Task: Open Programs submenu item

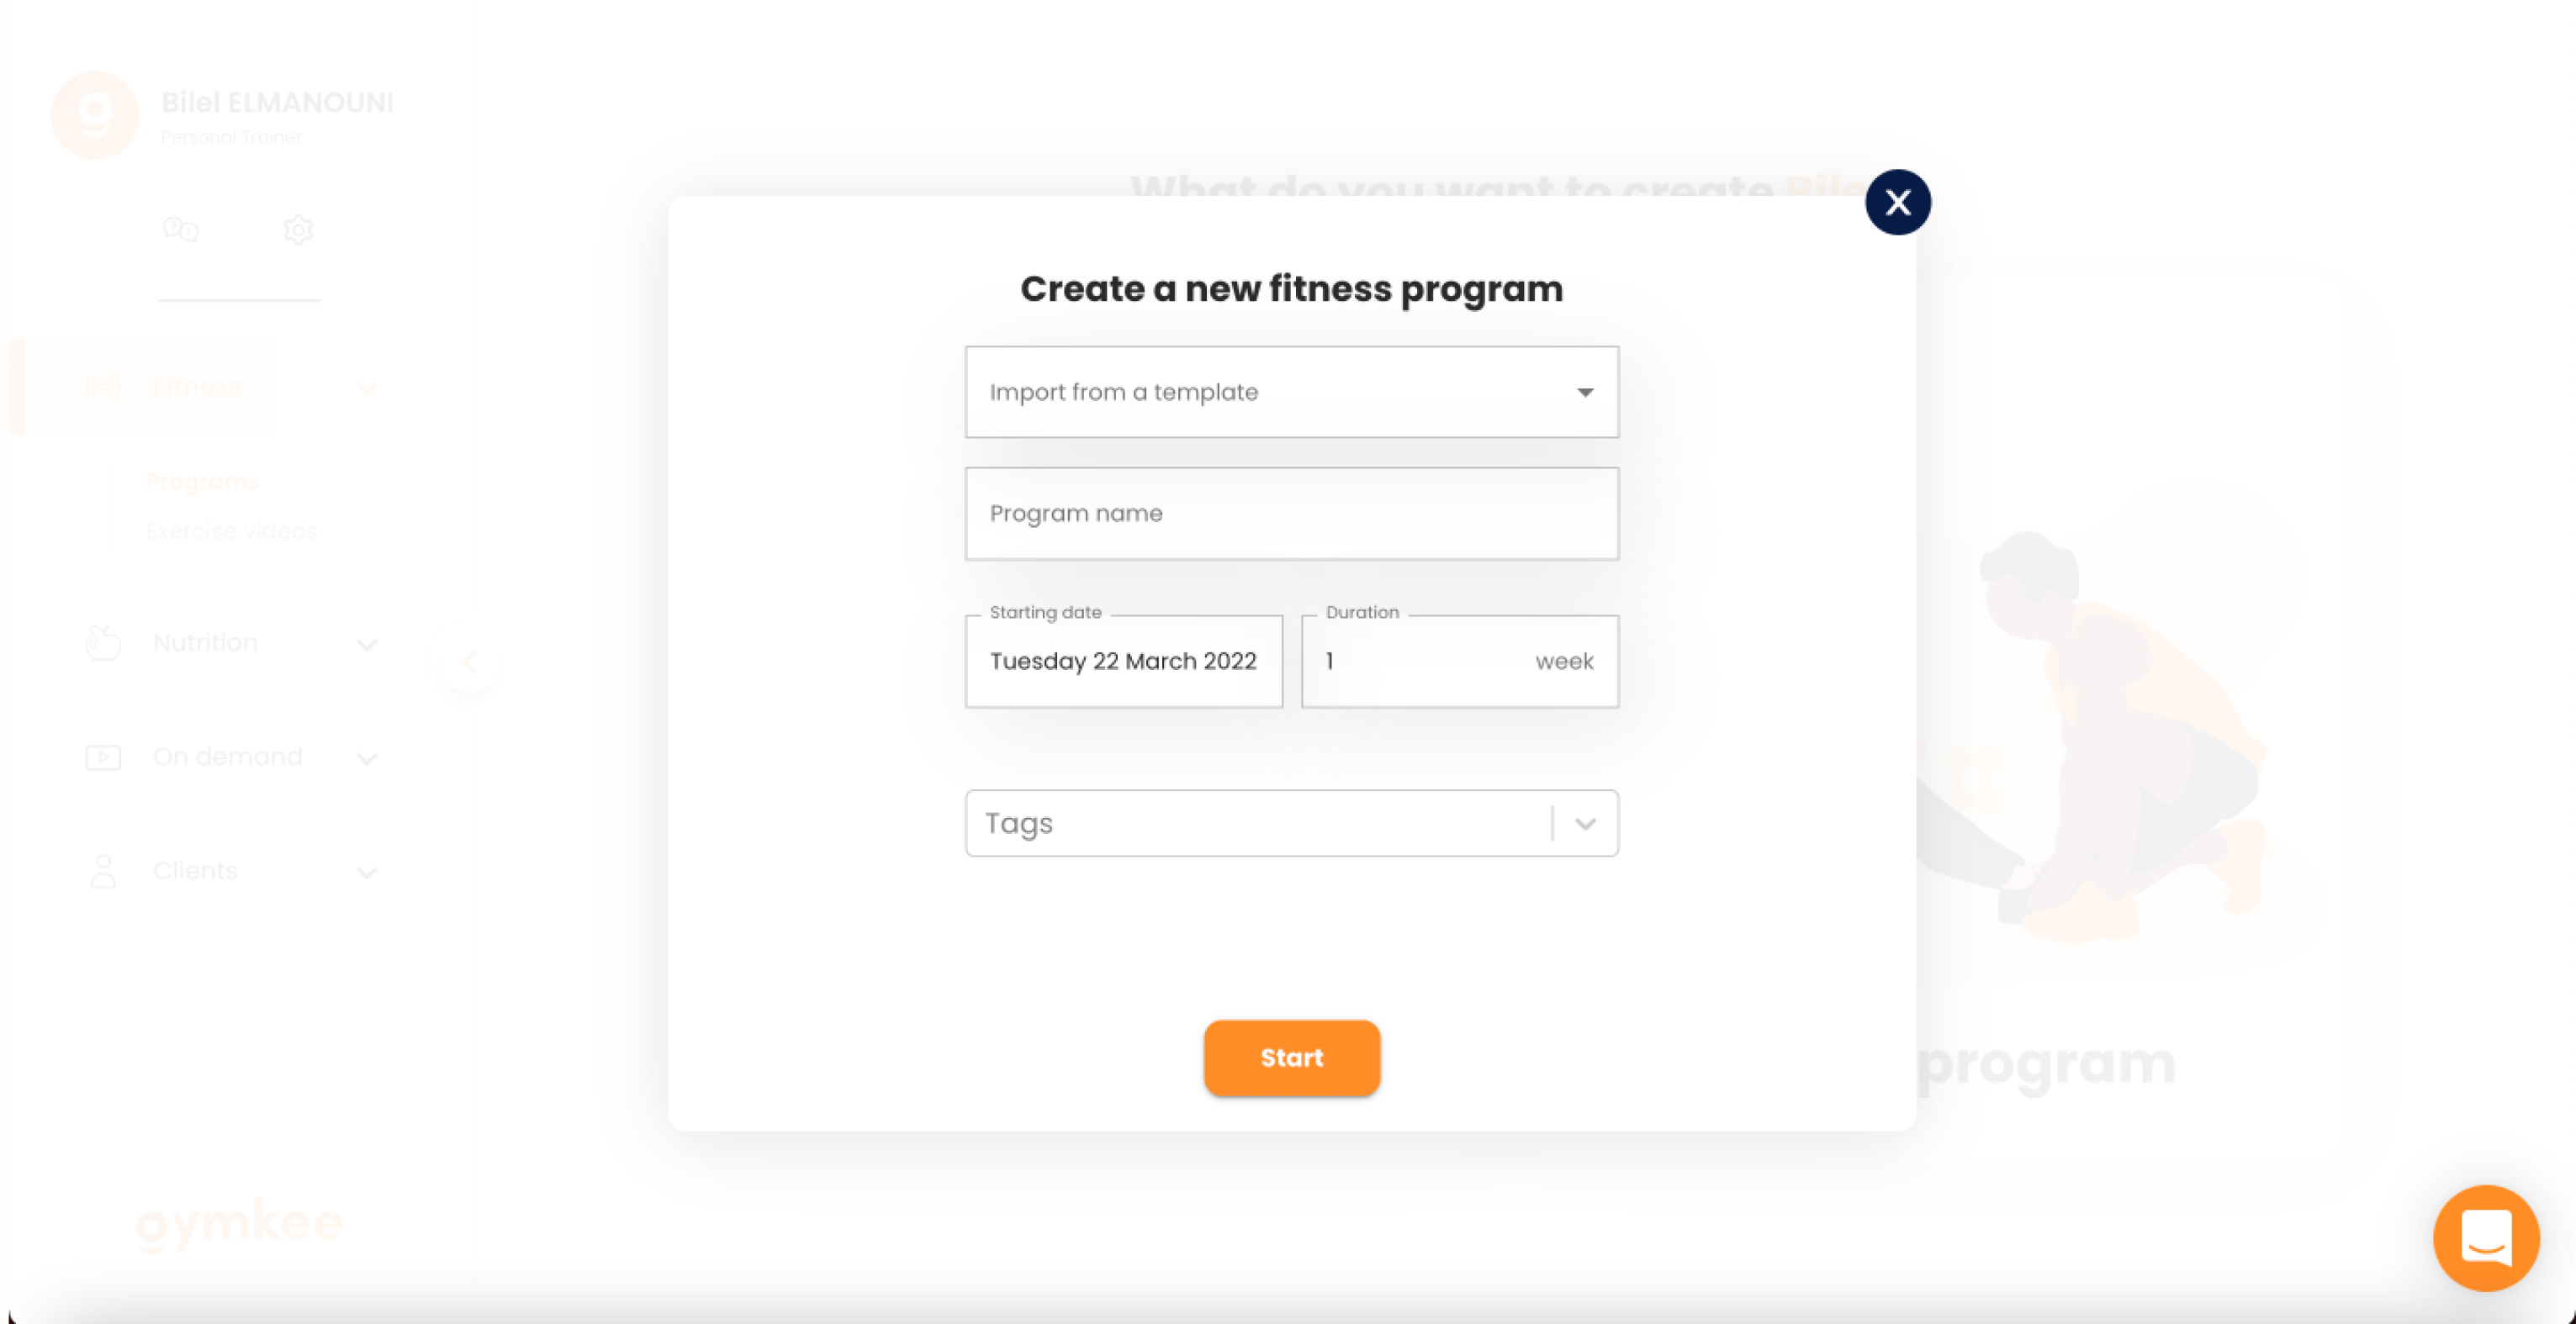Action: click(203, 482)
